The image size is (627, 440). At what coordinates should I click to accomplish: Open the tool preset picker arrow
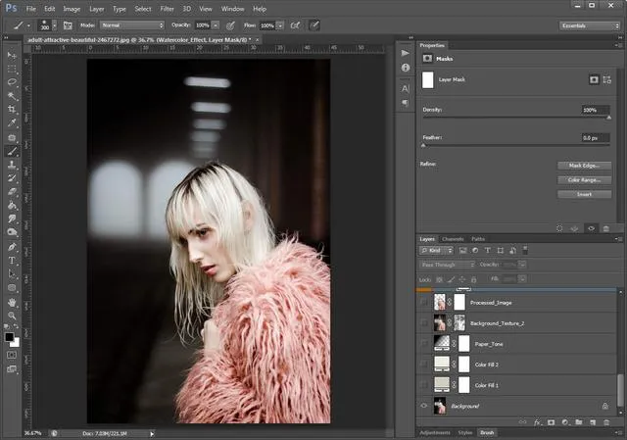click(x=28, y=25)
